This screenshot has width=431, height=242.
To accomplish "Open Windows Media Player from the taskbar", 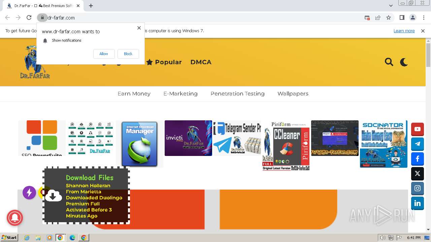I will (49, 238).
